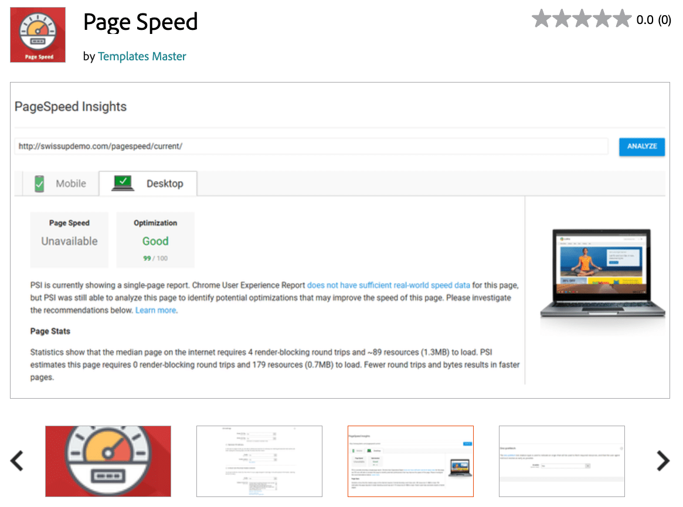683x507 pixels.
Task: Click the Page Speed Unavailable box
Action: pyautogui.click(x=69, y=240)
